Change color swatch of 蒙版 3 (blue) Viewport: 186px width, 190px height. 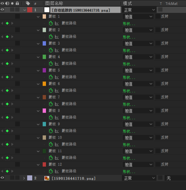coord(44,43)
